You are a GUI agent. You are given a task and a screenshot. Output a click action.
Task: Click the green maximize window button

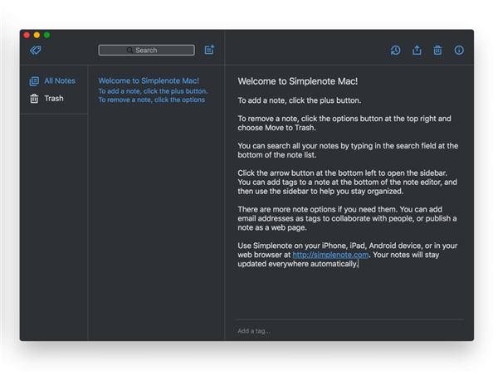click(47, 35)
